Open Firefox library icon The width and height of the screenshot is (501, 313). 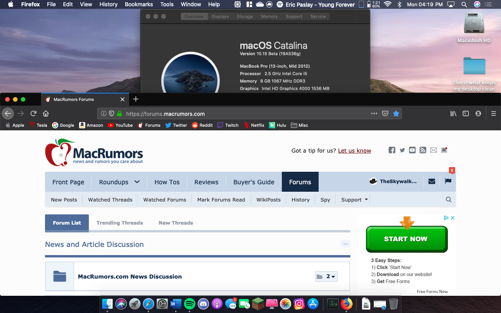[x=453, y=113]
